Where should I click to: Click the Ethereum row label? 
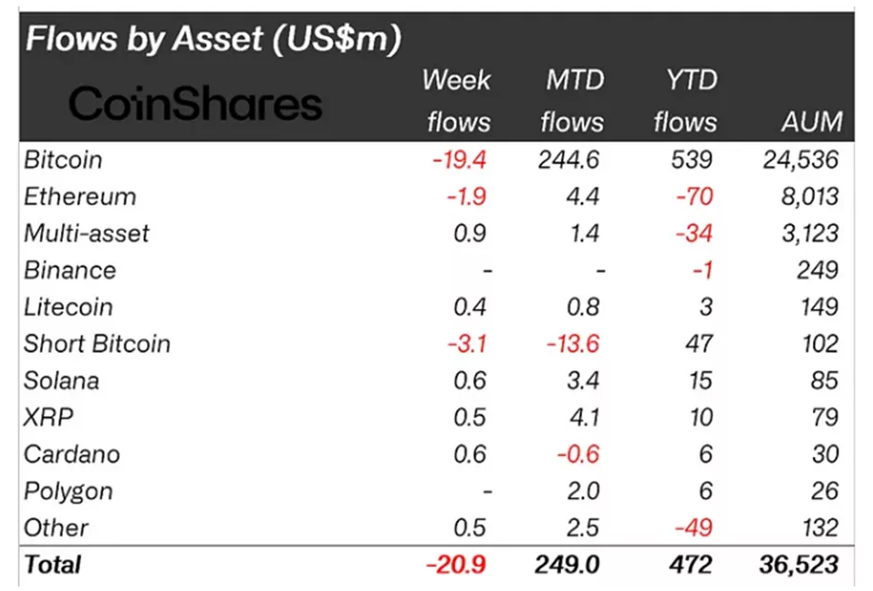tap(80, 197)
